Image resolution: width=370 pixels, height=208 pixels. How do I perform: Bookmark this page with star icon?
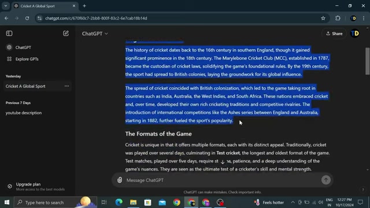pos(323,18)
